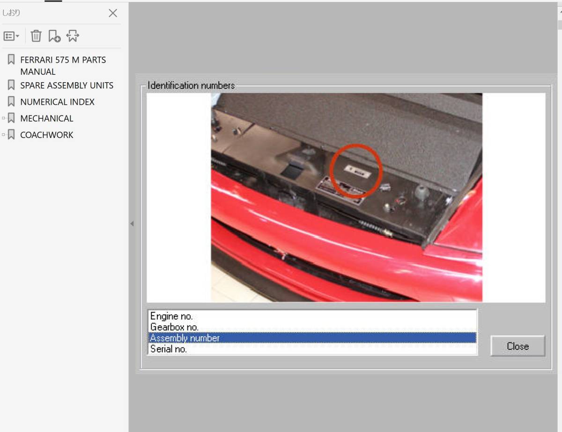Click bookmark icon beside MECHANICAL
The height and width of the screenshot is (432, 562).
click(11, 118)
